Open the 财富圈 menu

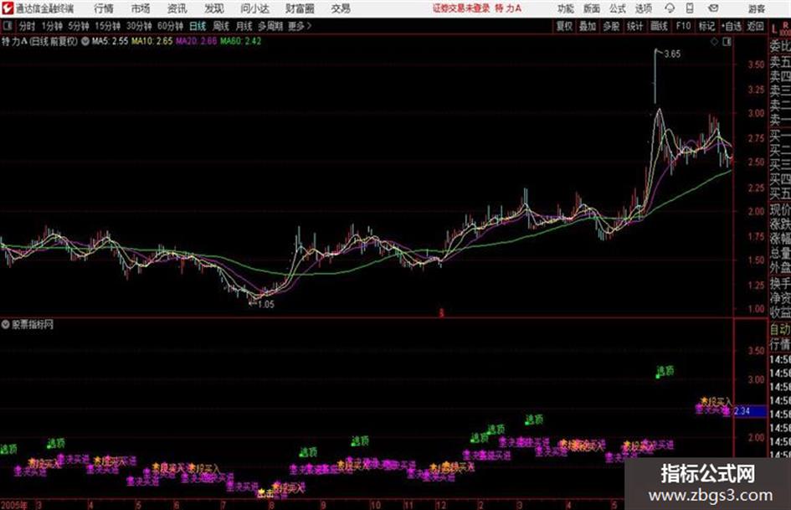coord(300,8)
